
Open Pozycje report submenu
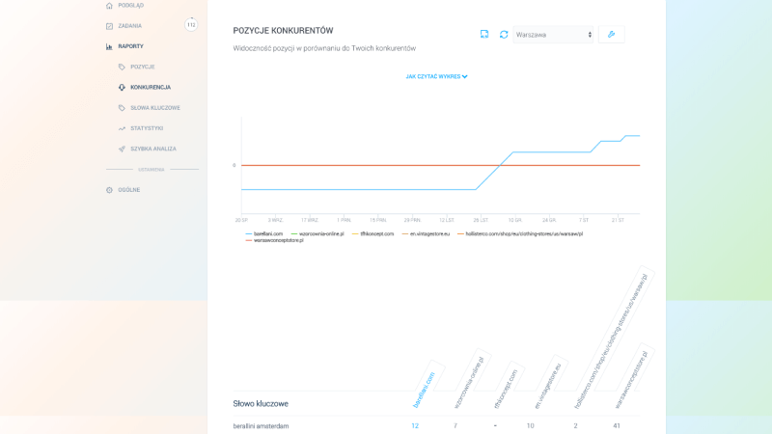(x=143, y=67)
